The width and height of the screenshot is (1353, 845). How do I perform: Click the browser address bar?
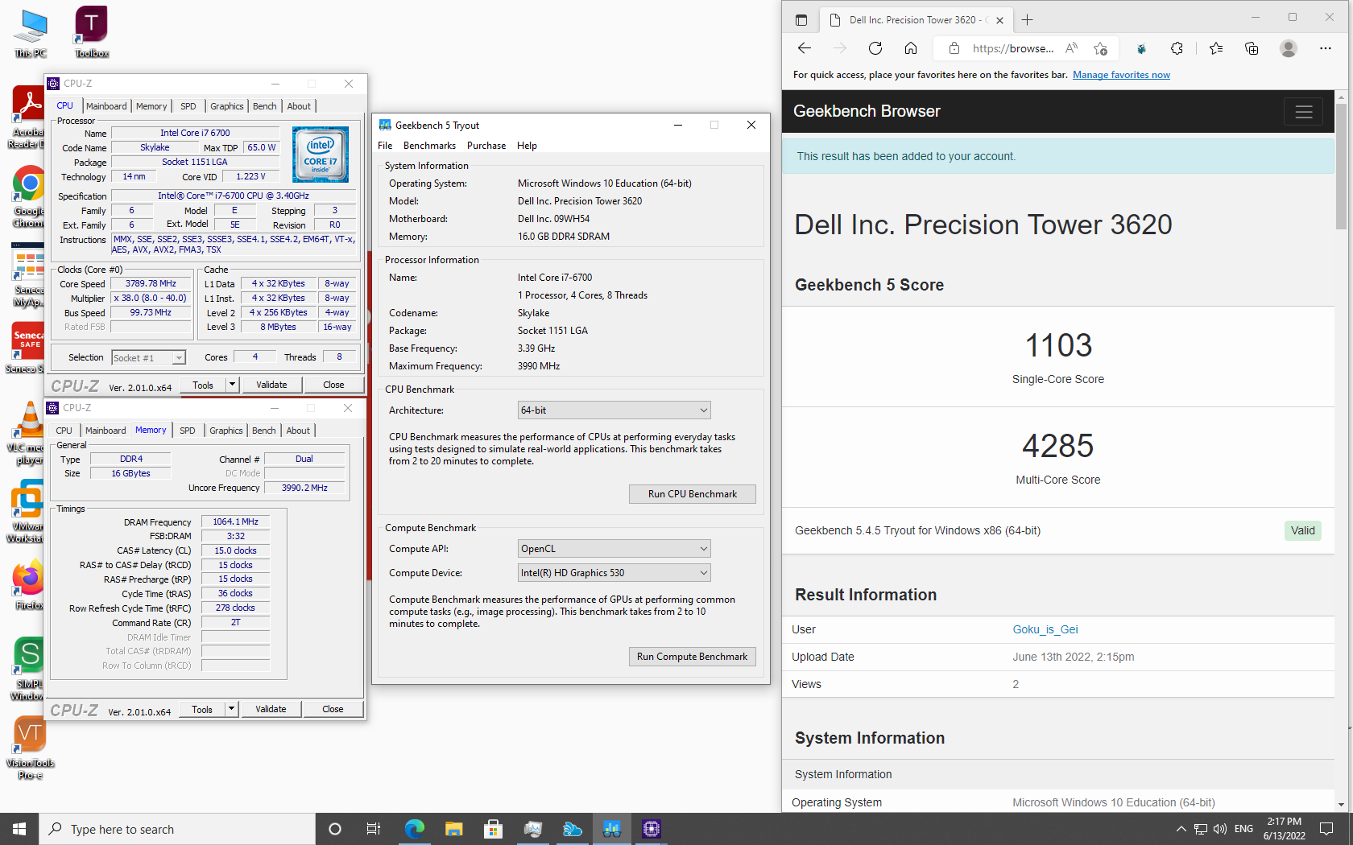(1012, 48)
